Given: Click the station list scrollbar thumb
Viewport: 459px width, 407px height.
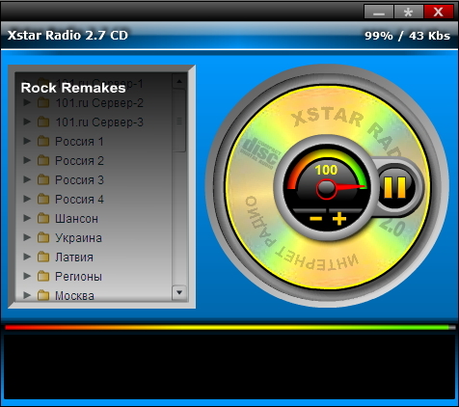Looking at the screenshot, I should (x=179, y=121).
